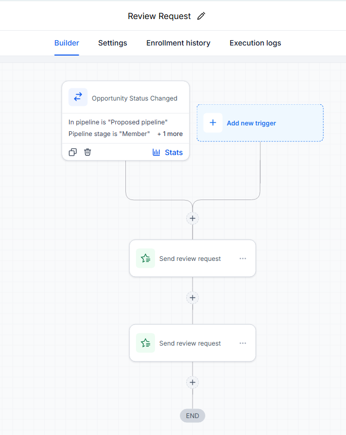Delete the trigger with the trash icon
This screenshot has height=435, width=346.
[88, 152]
